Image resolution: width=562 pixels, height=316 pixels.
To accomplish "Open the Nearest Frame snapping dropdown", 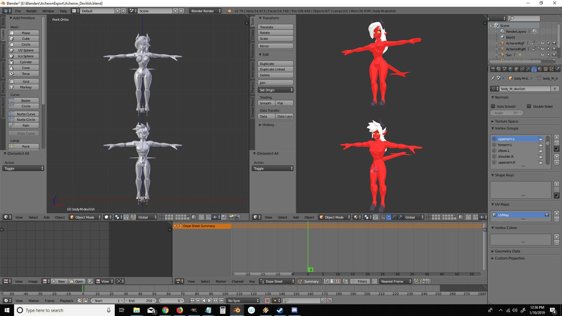I will coord(395,281).
